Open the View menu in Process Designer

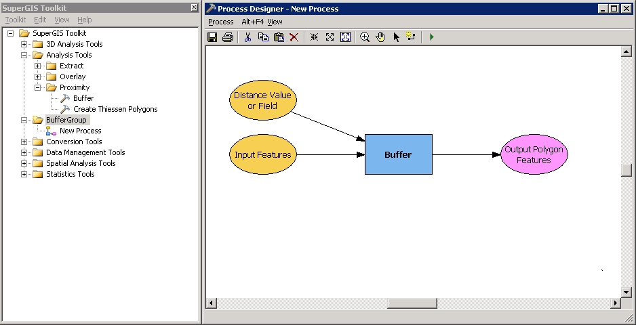coord(275,22)
